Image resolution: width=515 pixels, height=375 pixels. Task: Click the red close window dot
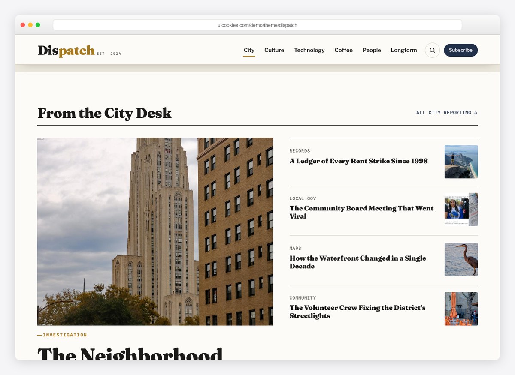23,25
